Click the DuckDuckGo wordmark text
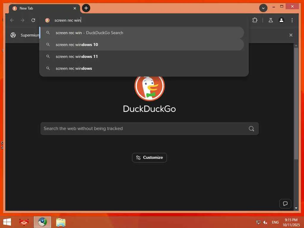Viewport: 304px width, 228px height. (x=150, y=109)
